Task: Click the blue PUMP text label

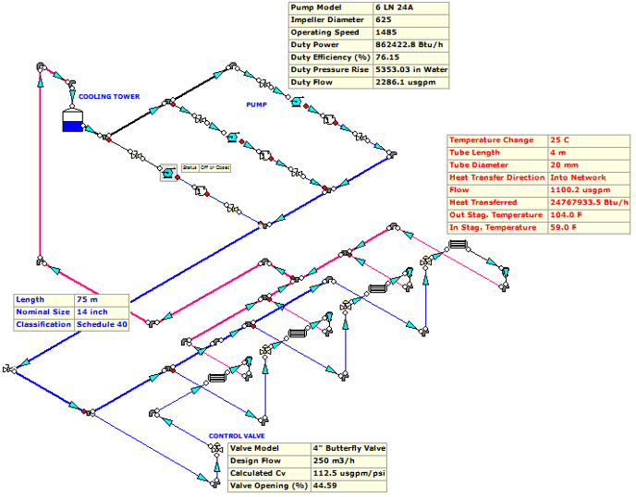Action: pos(256,104)
